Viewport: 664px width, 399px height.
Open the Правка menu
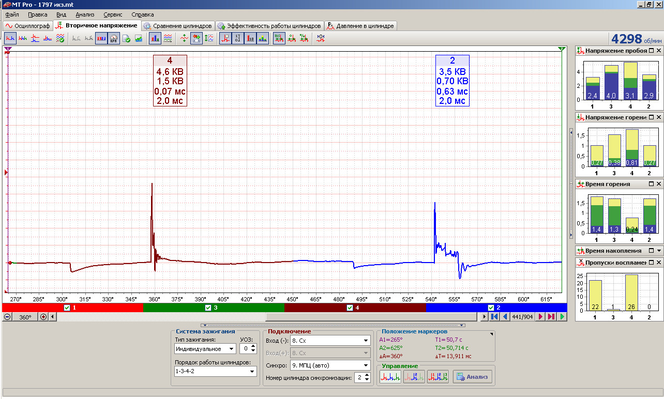(38, 14)
